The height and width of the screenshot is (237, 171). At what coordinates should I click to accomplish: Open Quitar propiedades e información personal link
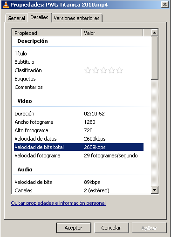58,203
